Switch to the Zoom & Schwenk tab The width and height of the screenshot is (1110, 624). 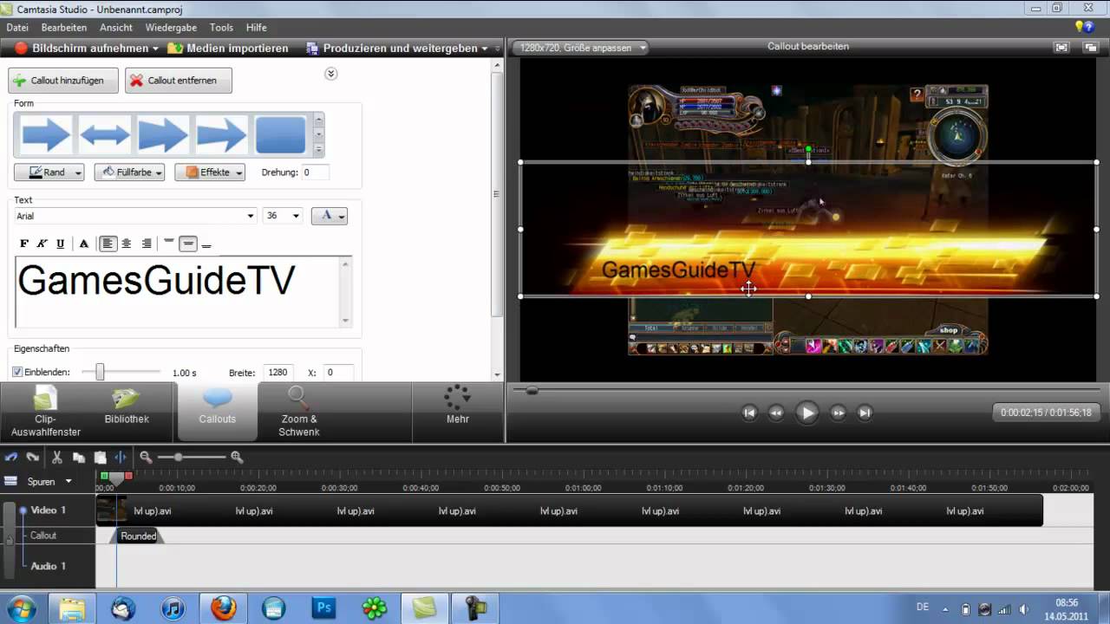point(299,413)
